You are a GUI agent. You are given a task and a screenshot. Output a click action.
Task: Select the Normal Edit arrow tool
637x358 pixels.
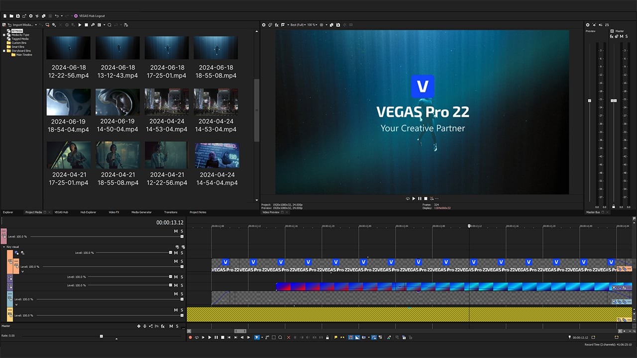[x=257, y=337]
